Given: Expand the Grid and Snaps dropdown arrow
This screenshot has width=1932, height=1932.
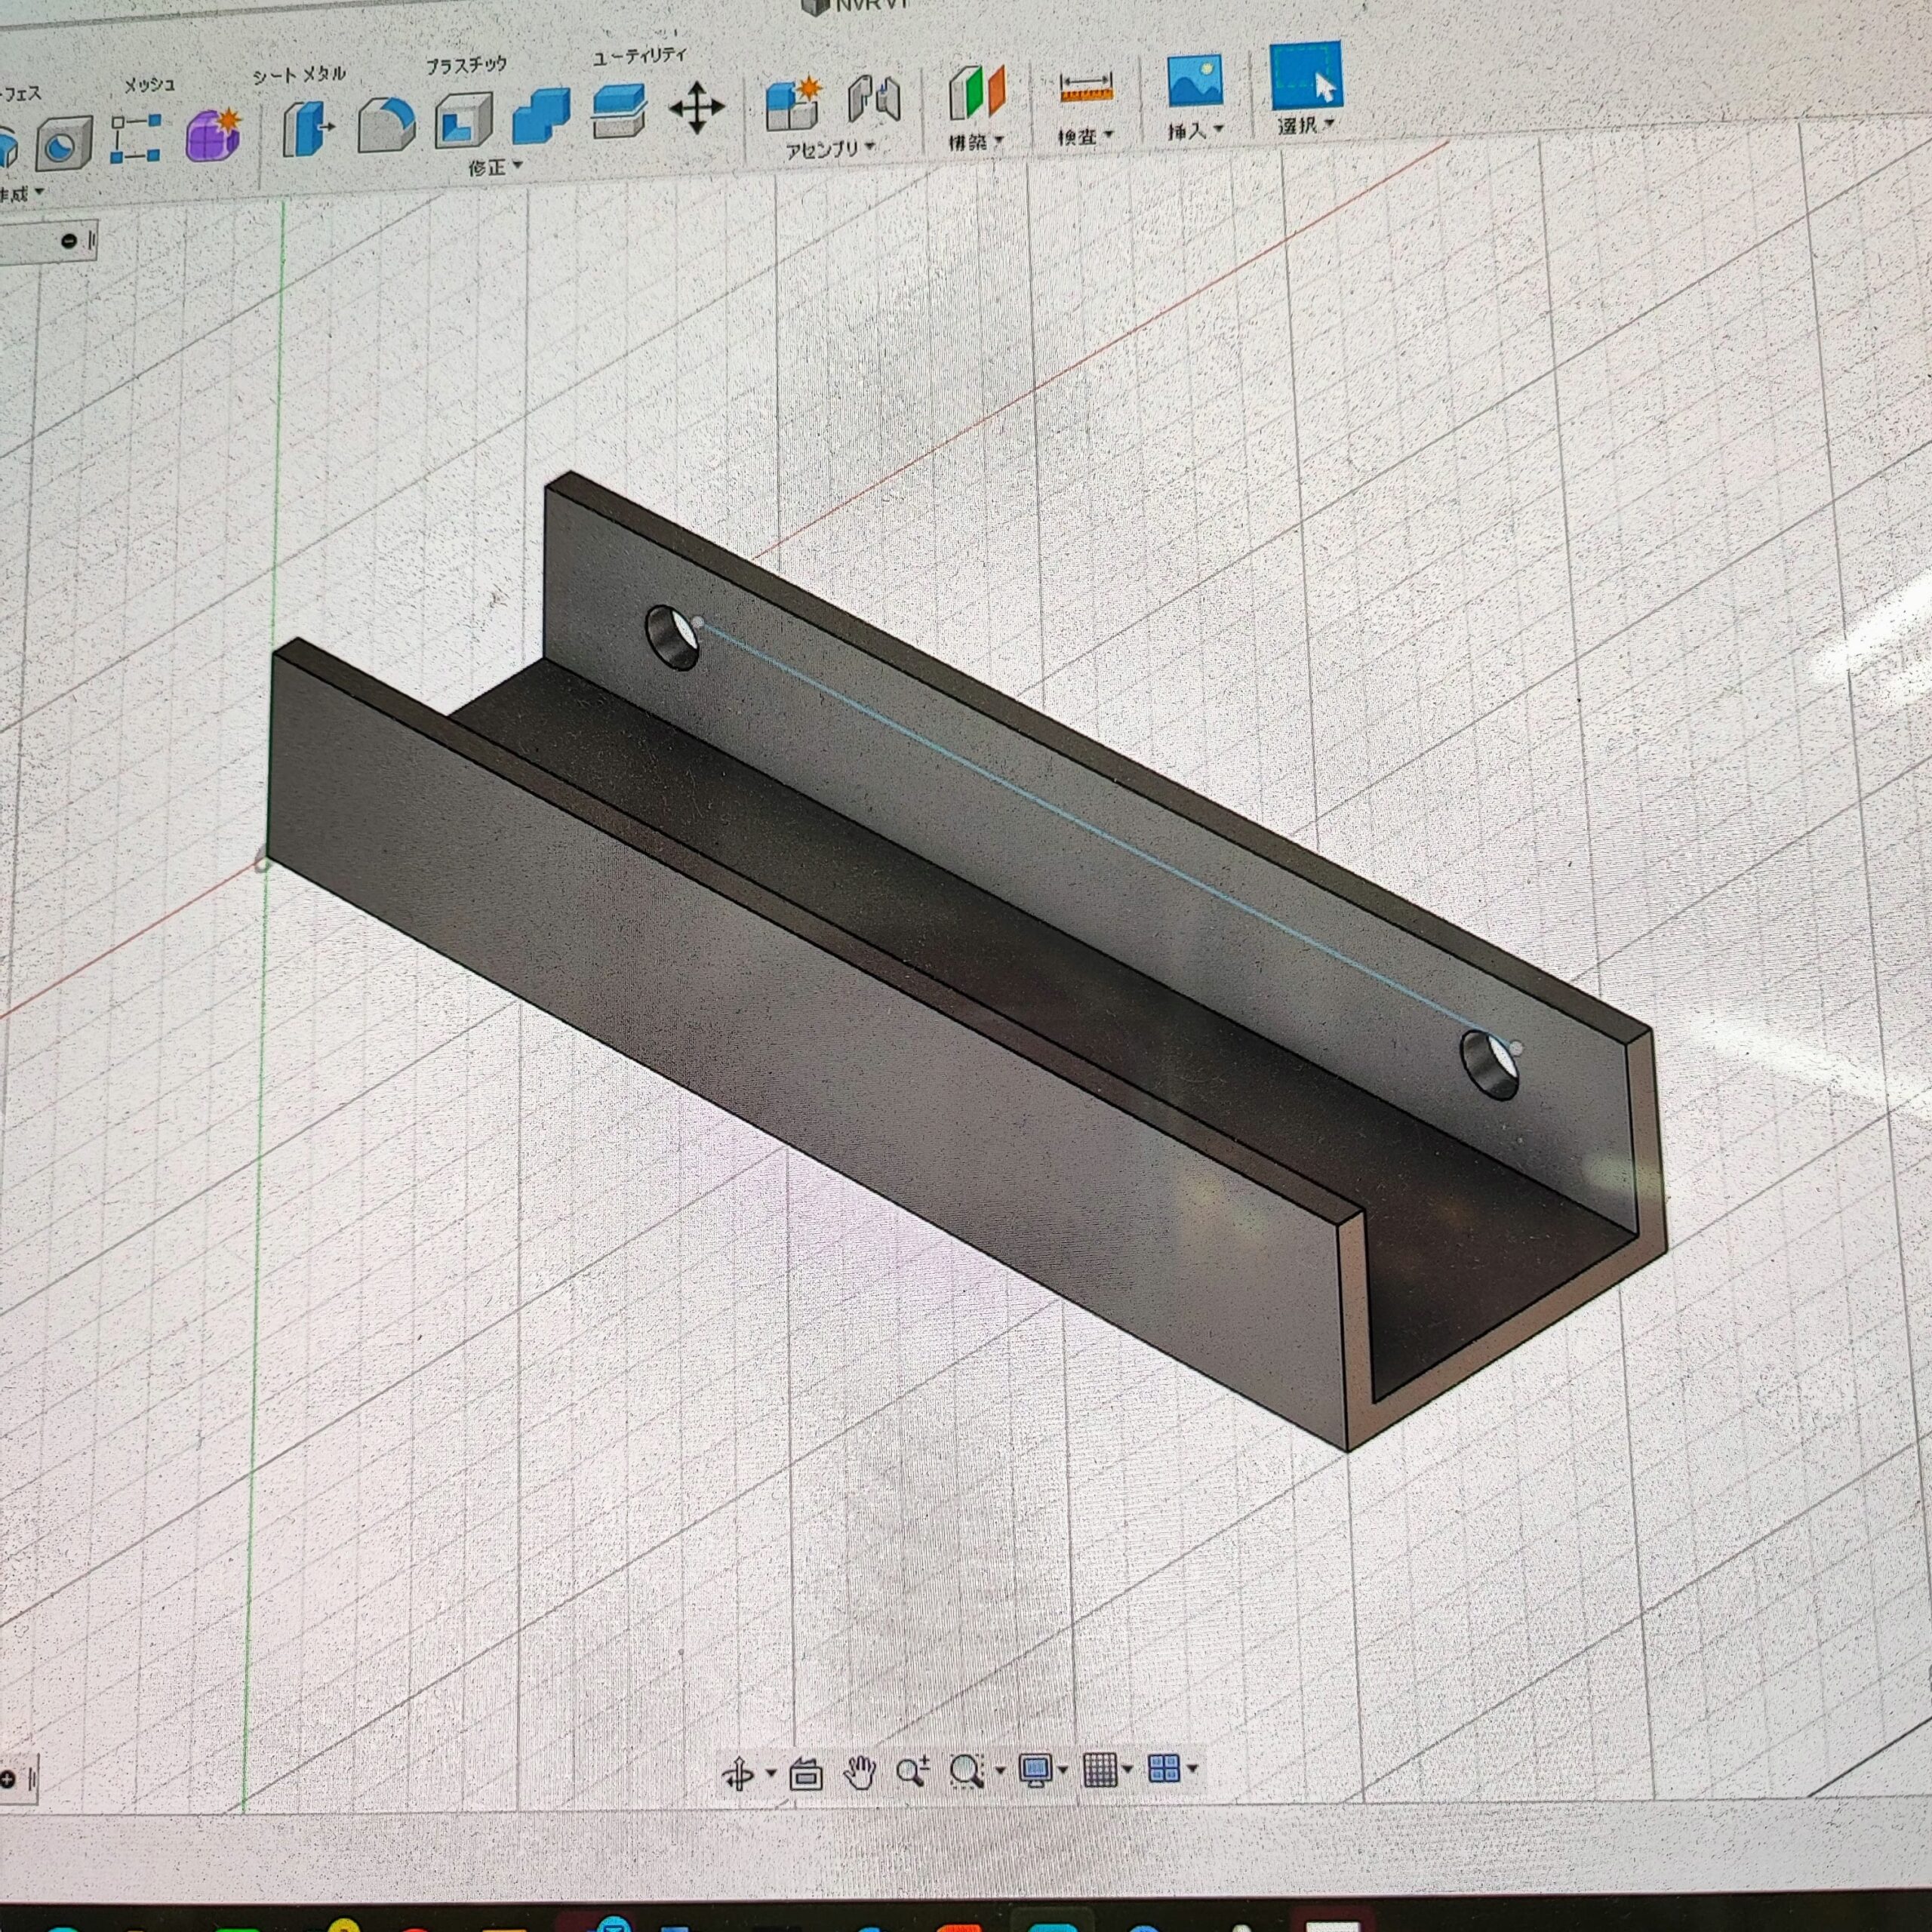Looking at the screenshot, I should click(x=1127, y=1769).
